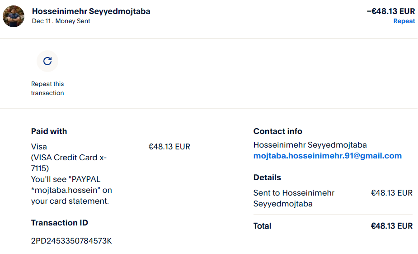Click the "Repeat this transaction" label
The width and height of the screenshot is (418, 254).
[47, 88]
